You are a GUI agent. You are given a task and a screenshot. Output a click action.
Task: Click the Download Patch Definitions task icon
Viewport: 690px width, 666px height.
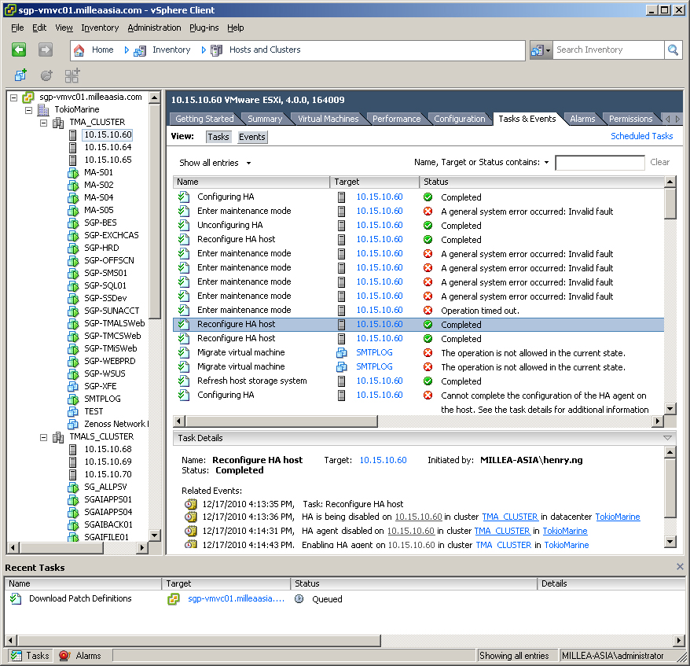pos(16,598)
